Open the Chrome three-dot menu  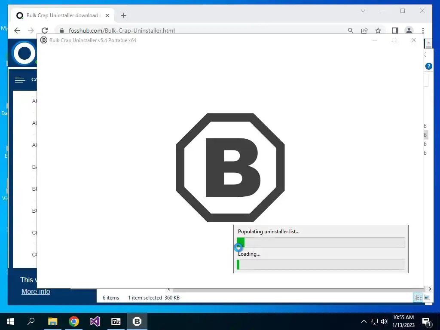click(x=423, y=31)
